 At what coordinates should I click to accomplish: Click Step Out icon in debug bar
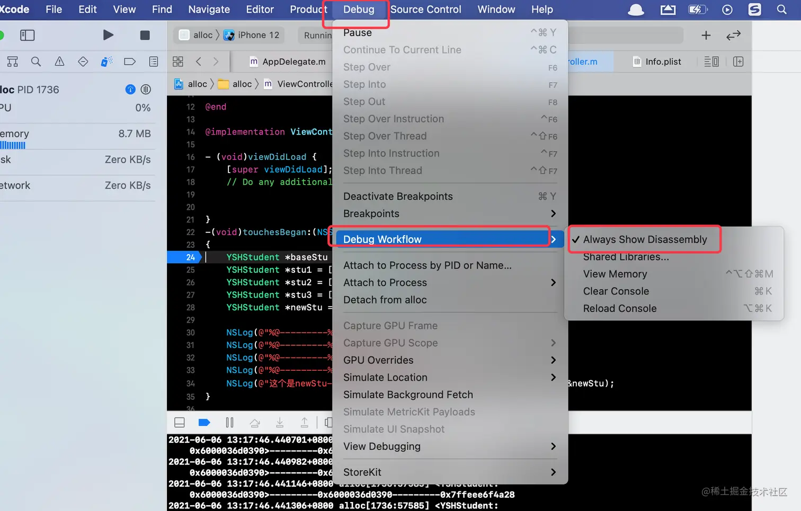(x=305, y=422)
